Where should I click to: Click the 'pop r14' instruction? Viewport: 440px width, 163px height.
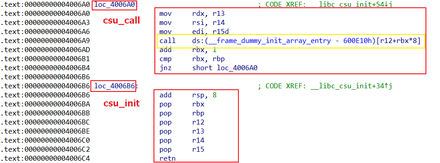pos(182,140)
